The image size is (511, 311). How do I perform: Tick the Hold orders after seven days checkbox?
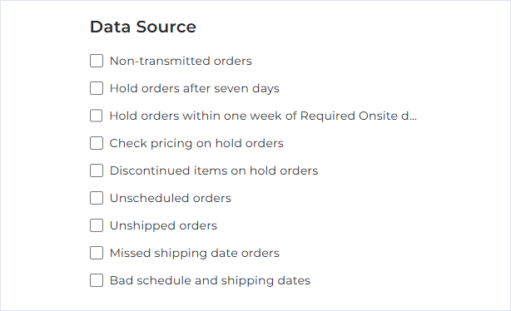(97, 88)
